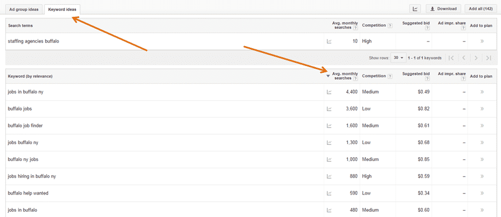The height and width of the screenshot is (217, 501).
Task: Show trend chart for jobs hiring in buffalo ny
Action: [329, 176]
